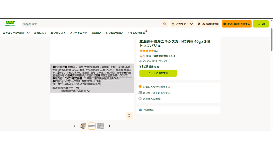Open the スマートカート menu item
This screenshot has height=156, width=273.
pyautogui.click(x=79, y=33)
